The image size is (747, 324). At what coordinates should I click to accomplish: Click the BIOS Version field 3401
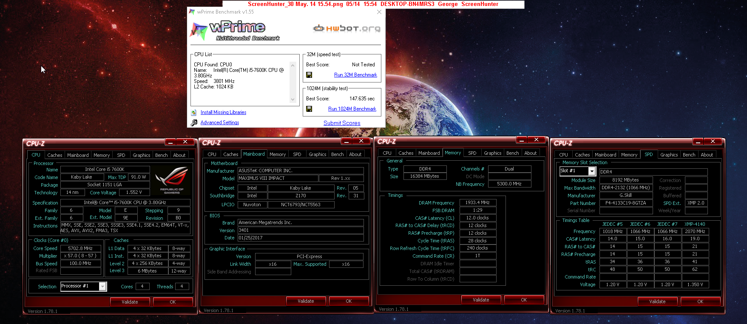point(300,230)
